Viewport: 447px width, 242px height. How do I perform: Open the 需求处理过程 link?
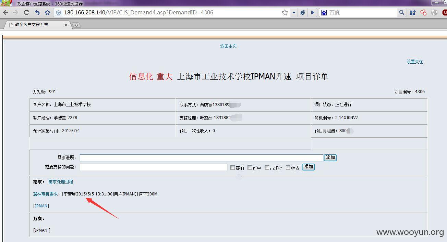click(x=61, y=182)
